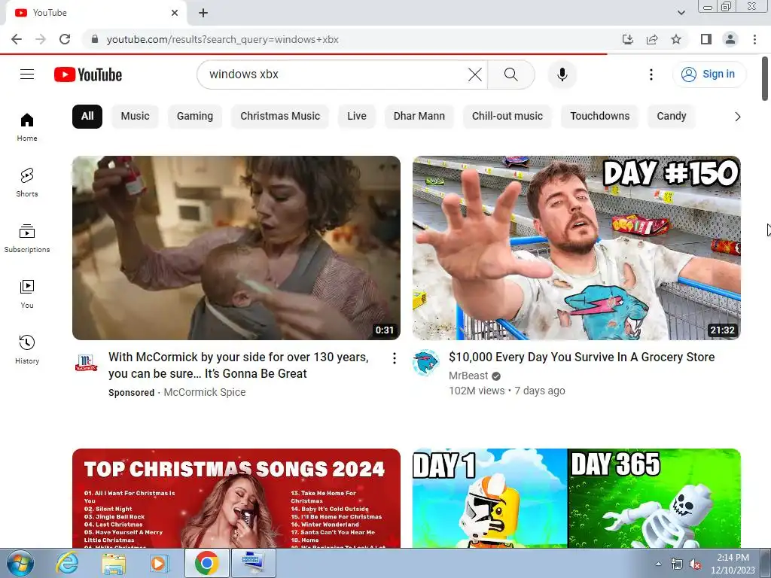Select the Christmas Music chip
771x578 pixels.
tap(280, 117)
